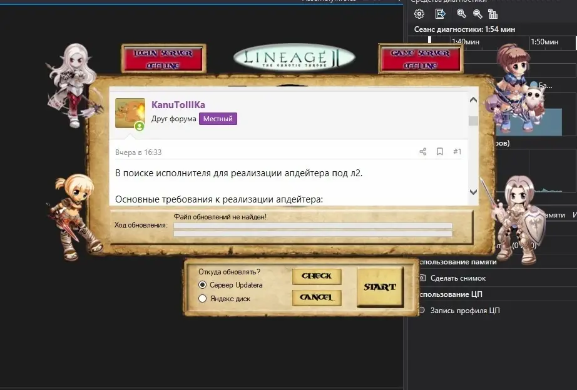Click the Файл обновлений не найден! status text

(220, 217)
